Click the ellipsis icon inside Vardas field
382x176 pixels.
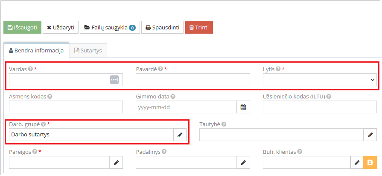[x=114, y=80]
